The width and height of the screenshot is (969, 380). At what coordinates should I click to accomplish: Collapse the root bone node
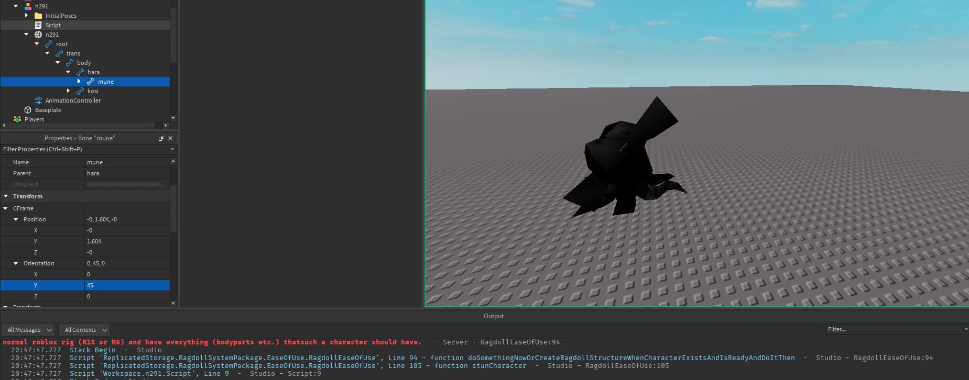click(37, 44)
